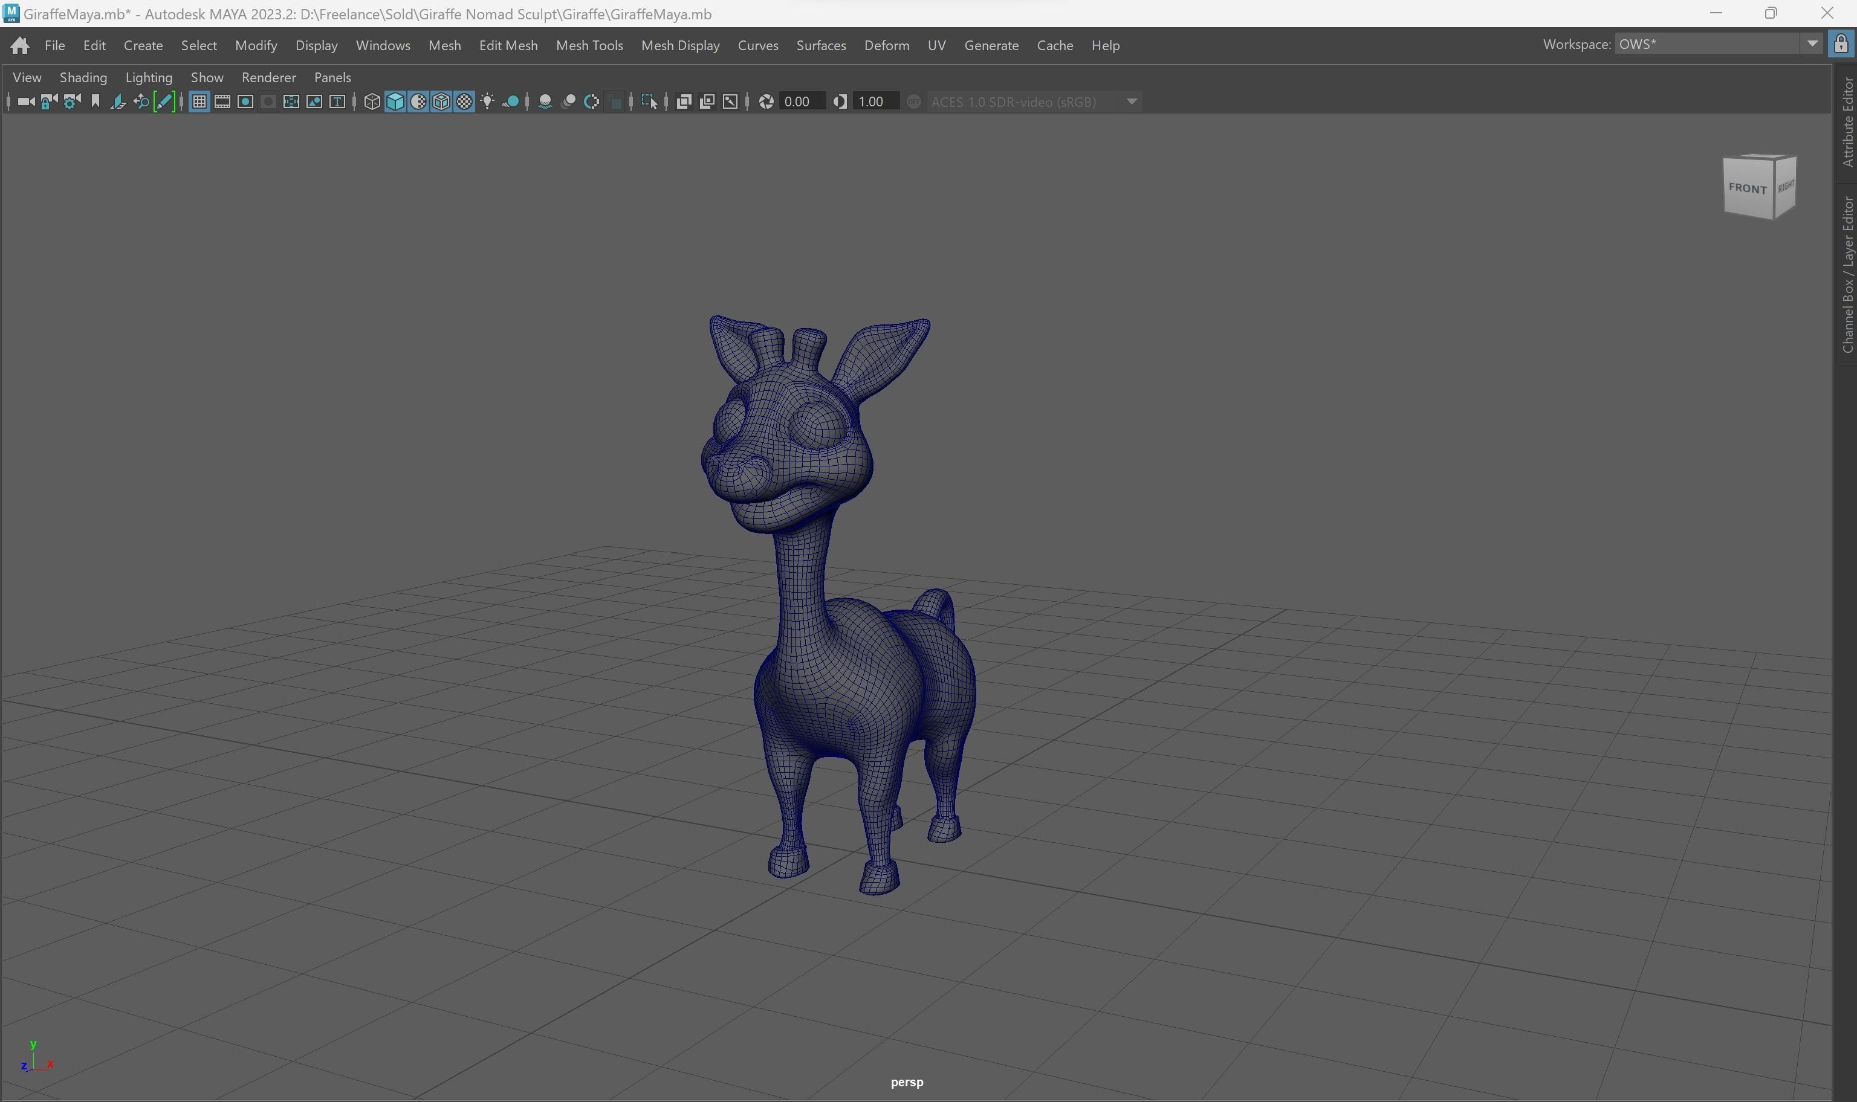Click the workspace lock icon
The image size is (1857, 1102).
pos(1841,44)
